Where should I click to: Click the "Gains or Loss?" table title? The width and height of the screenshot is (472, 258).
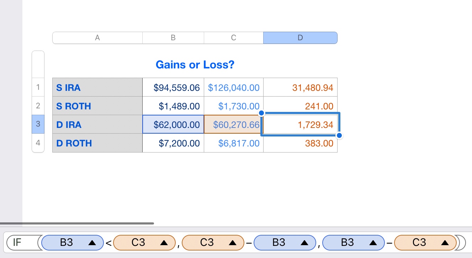coord(195,65)
